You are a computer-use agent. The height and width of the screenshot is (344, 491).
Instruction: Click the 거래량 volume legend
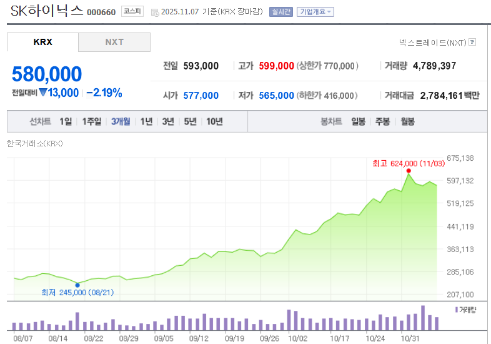(x=465, y=310)
